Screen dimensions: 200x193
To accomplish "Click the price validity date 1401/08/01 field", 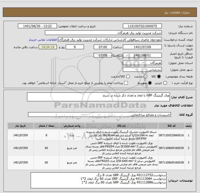I will (142, 55).
